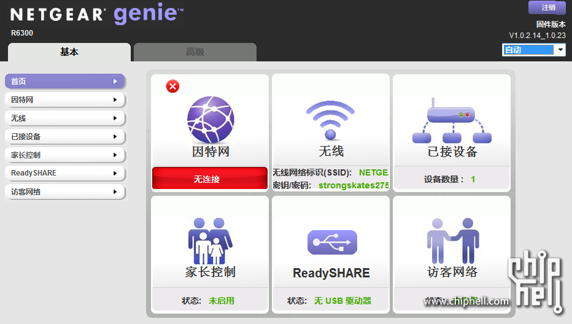572x324 pixels.
Task: Click the password value strongskates275
Action: click(354, 185)
